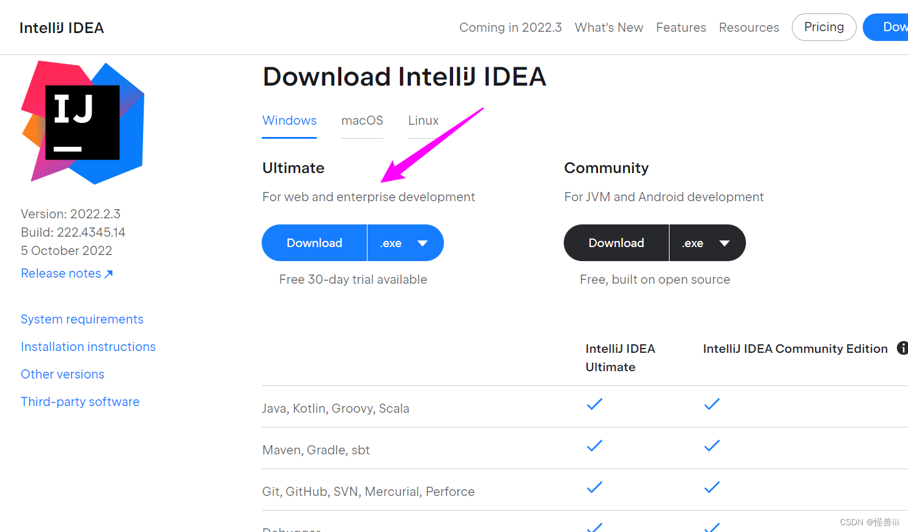
Task: Download IntelliJ IDEA Community
Action: (616, 243)
